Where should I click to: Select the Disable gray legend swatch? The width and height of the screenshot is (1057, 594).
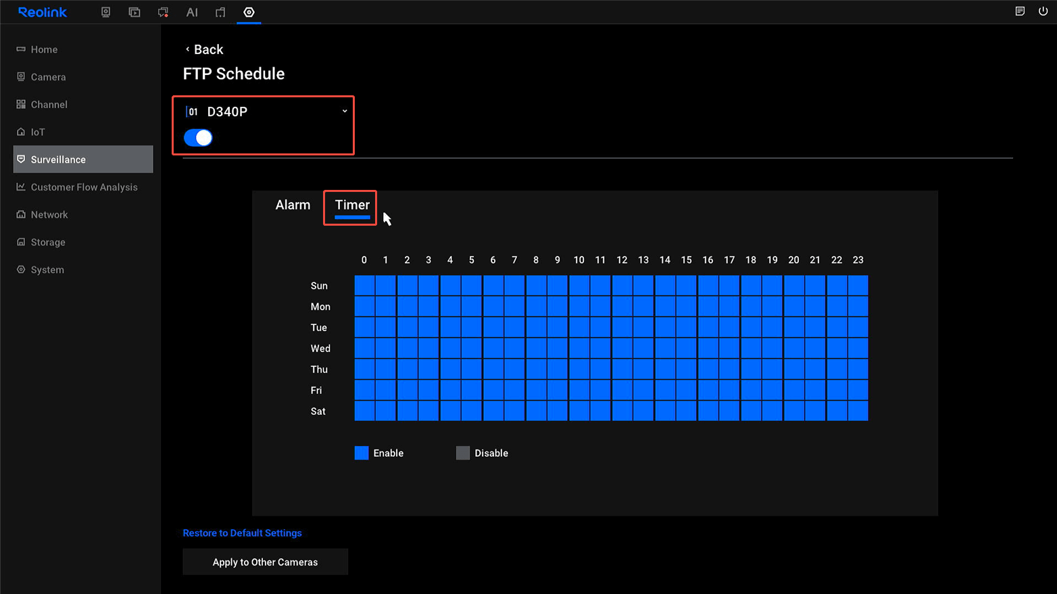[462, 453]
